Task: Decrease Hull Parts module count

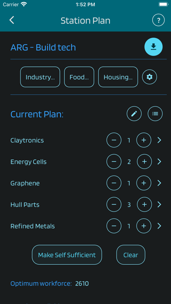Action: pos(114,204)
